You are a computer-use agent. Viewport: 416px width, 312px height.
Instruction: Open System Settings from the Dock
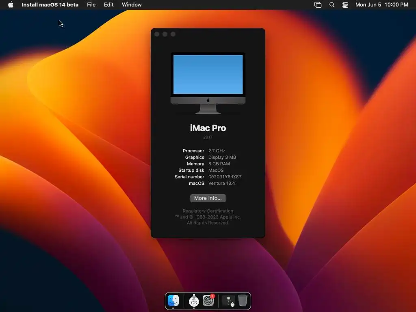[x=208, y=301]
